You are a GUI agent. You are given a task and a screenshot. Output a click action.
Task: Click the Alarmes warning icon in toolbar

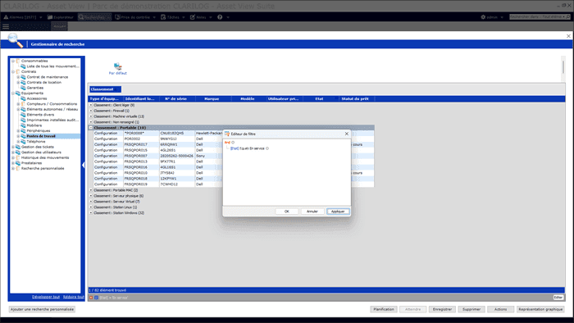click(x=6, y=17)
